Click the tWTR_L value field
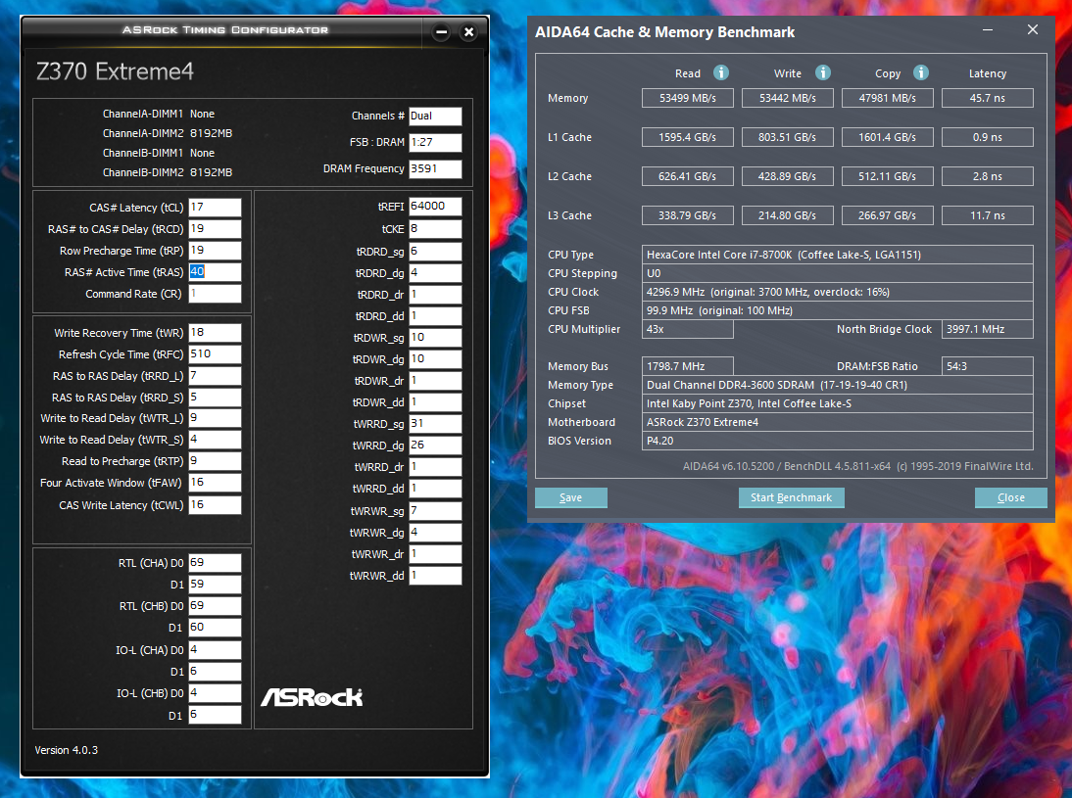This screenshot has width=1072, height=798. (x=215, y=417)
